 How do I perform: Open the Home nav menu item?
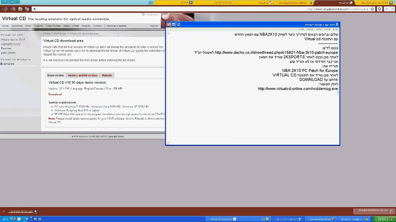(x=5, y=26)
